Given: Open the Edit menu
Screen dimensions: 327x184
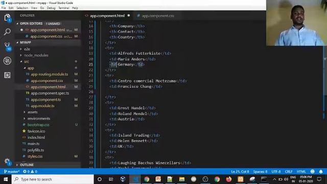Looking at the screenshot, I should click(11, 8).
